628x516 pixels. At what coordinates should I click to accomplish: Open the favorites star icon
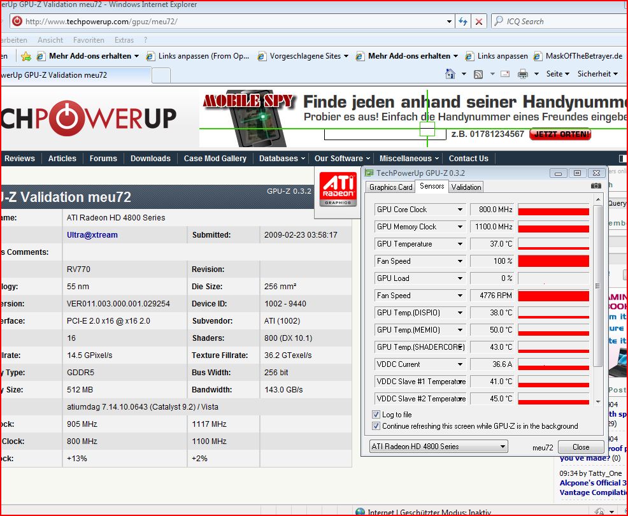(25, 57)
